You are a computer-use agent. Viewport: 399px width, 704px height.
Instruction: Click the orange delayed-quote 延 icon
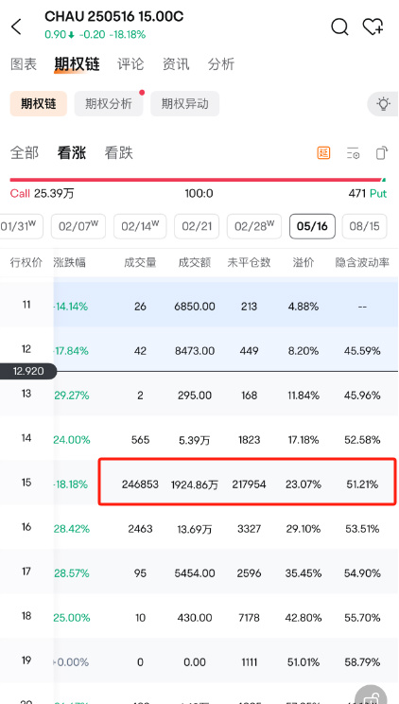click(x=323, y=153)
